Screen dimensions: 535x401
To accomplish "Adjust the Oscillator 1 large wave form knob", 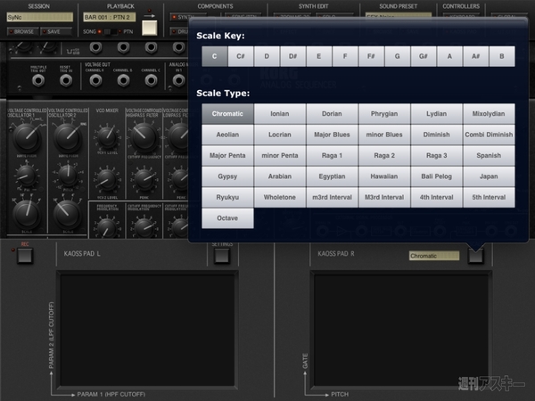I will click(x=24, y=135).
